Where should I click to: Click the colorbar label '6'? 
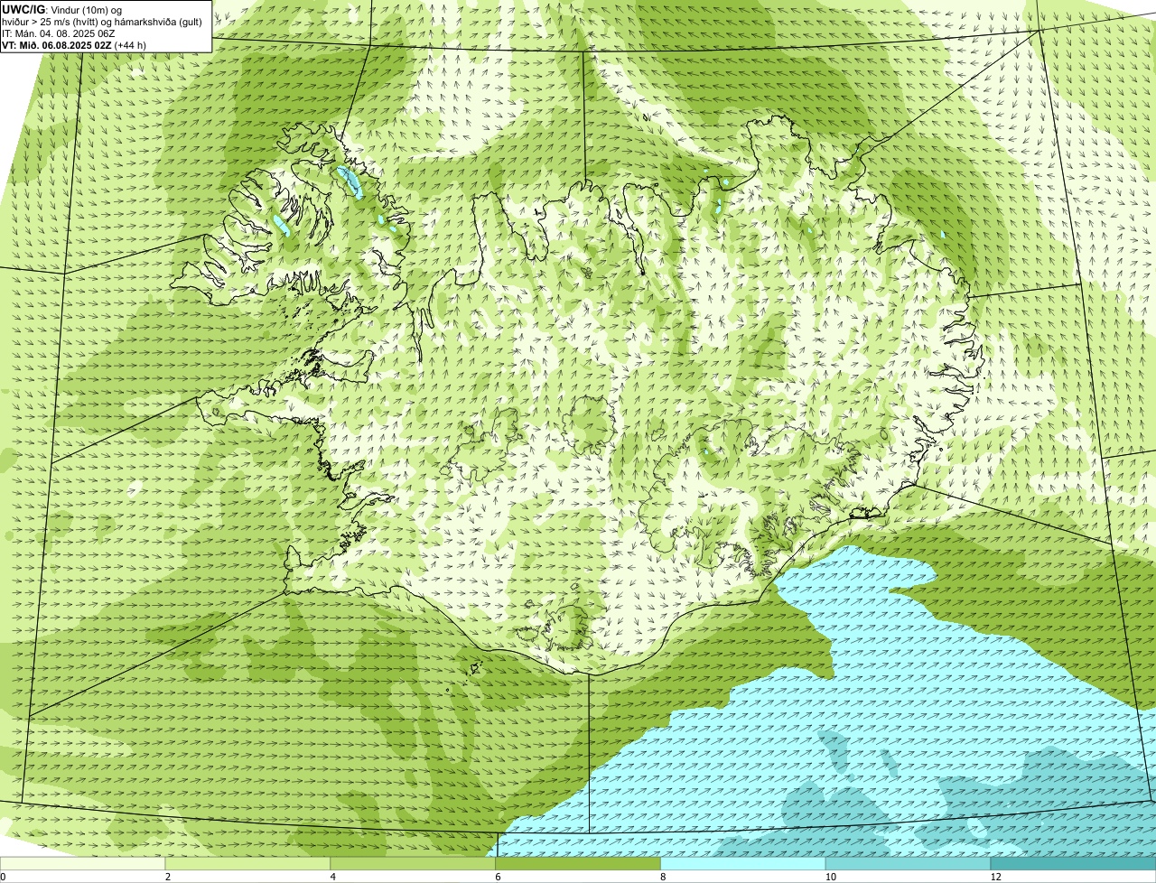click(498, 877)
